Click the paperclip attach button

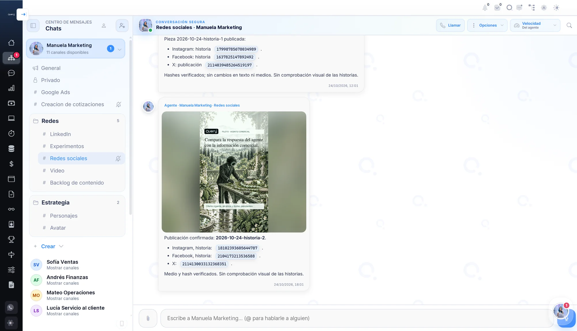pos(148,318)
